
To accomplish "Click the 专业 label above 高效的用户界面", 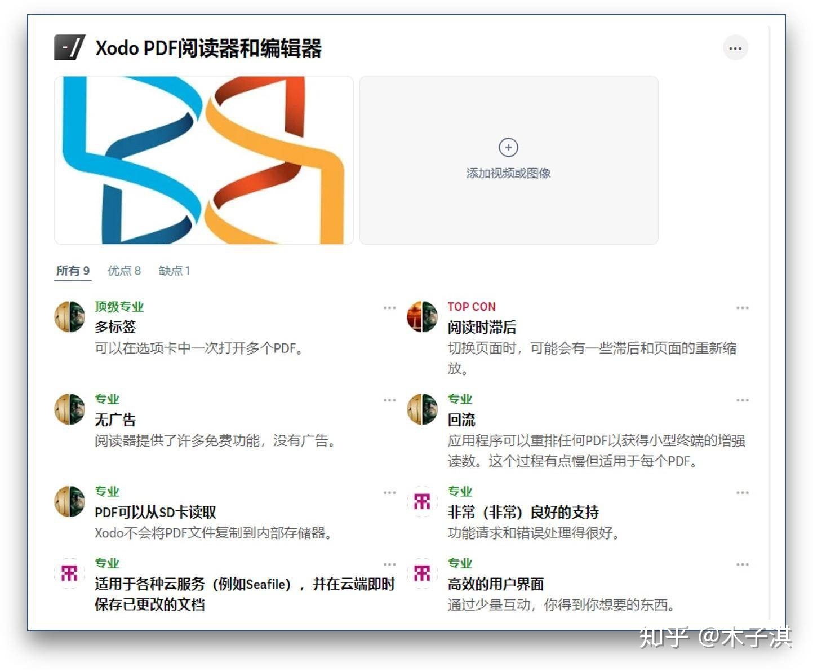I will click(x=460, y=563).
